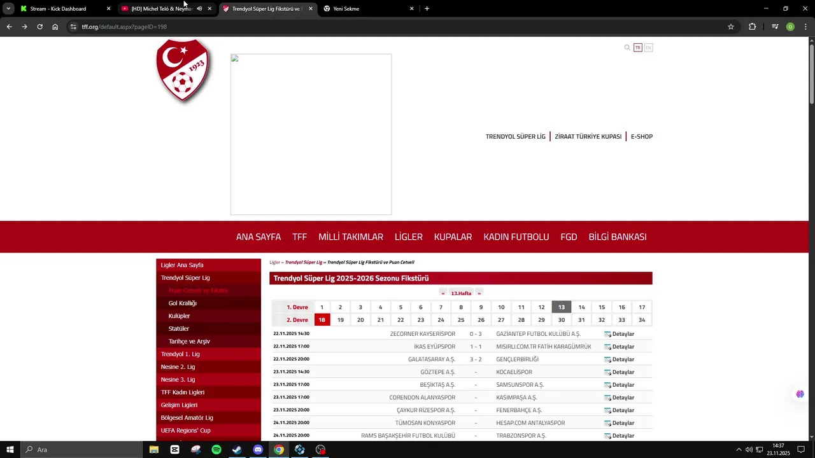Close the Yeni Sekme tab
This screenshot has width=815, height=458.
click(411, 9)
